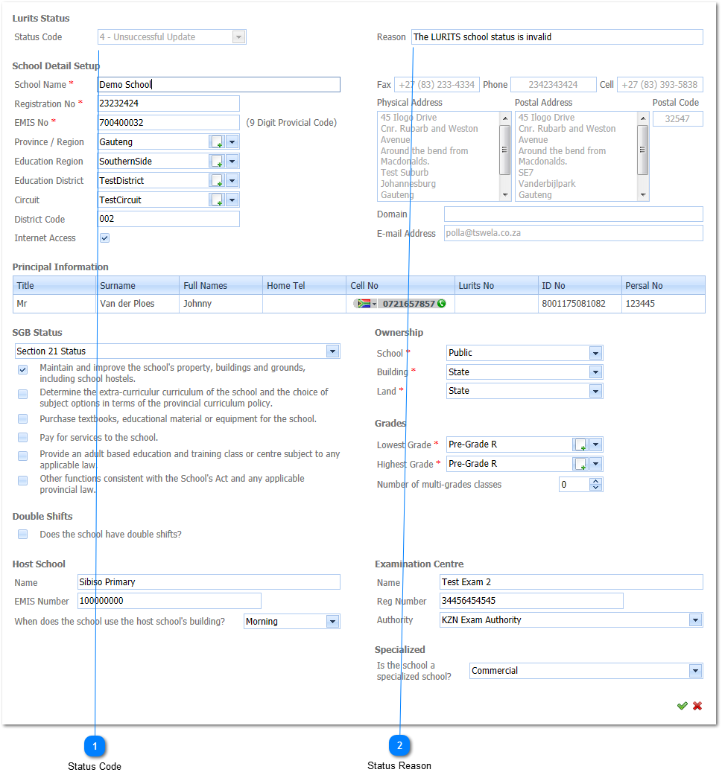Open the Section 21 Status dropdown
Screen dimensions: 722x784
tap(333, 351)
